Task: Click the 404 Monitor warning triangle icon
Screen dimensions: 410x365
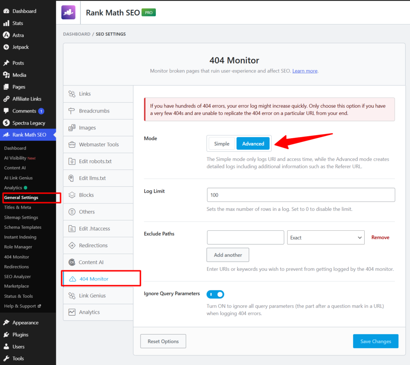Action: 72,279
